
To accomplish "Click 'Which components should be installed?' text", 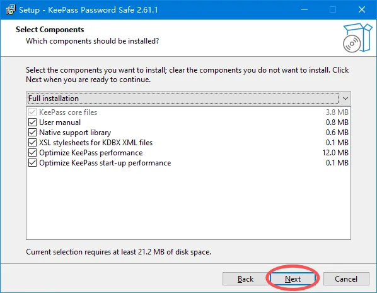I will click(92, 41).
